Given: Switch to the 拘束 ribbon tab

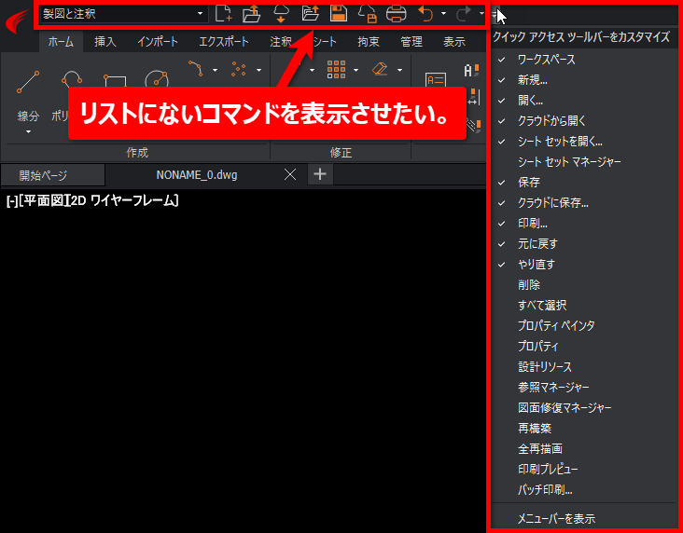Looking at the screenshot, I should pos(369,42).
